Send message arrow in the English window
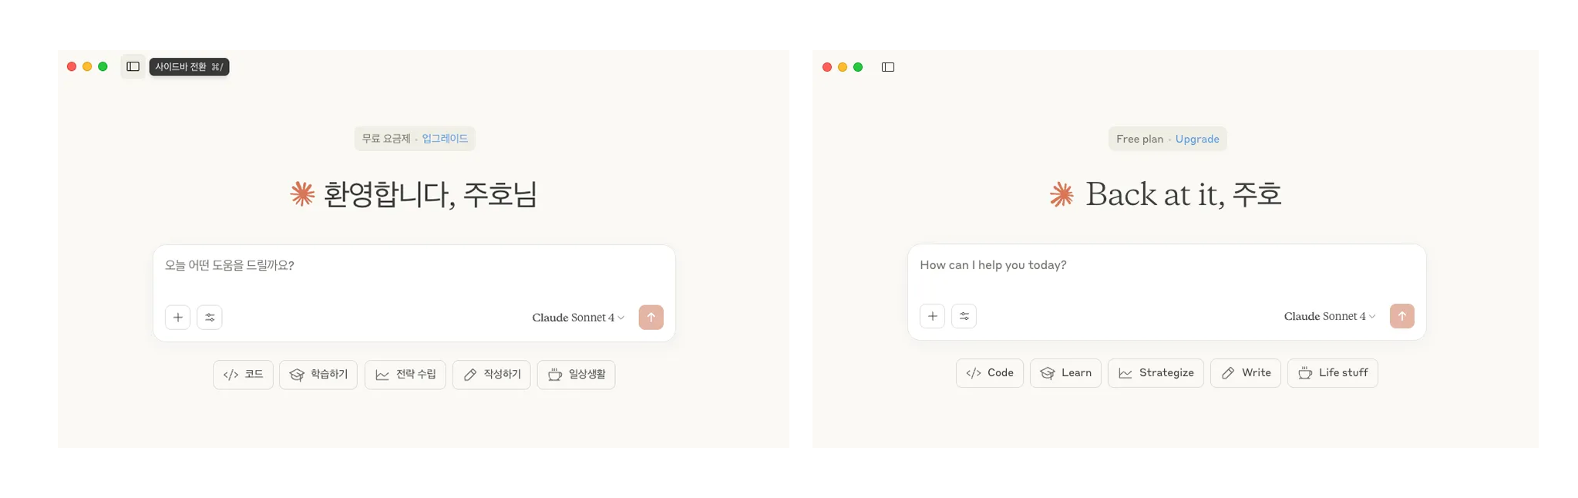Viewport: 1578px width, 498px height. point(1402,316)
